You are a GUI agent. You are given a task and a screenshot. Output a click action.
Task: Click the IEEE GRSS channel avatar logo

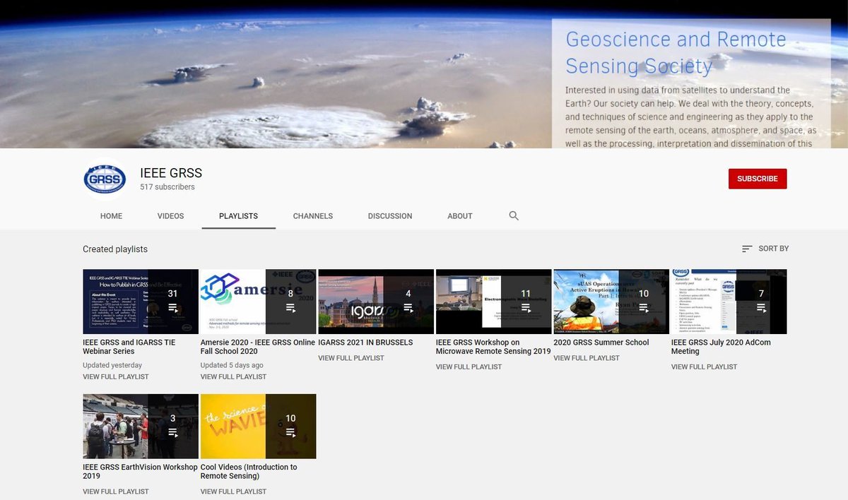105,179
